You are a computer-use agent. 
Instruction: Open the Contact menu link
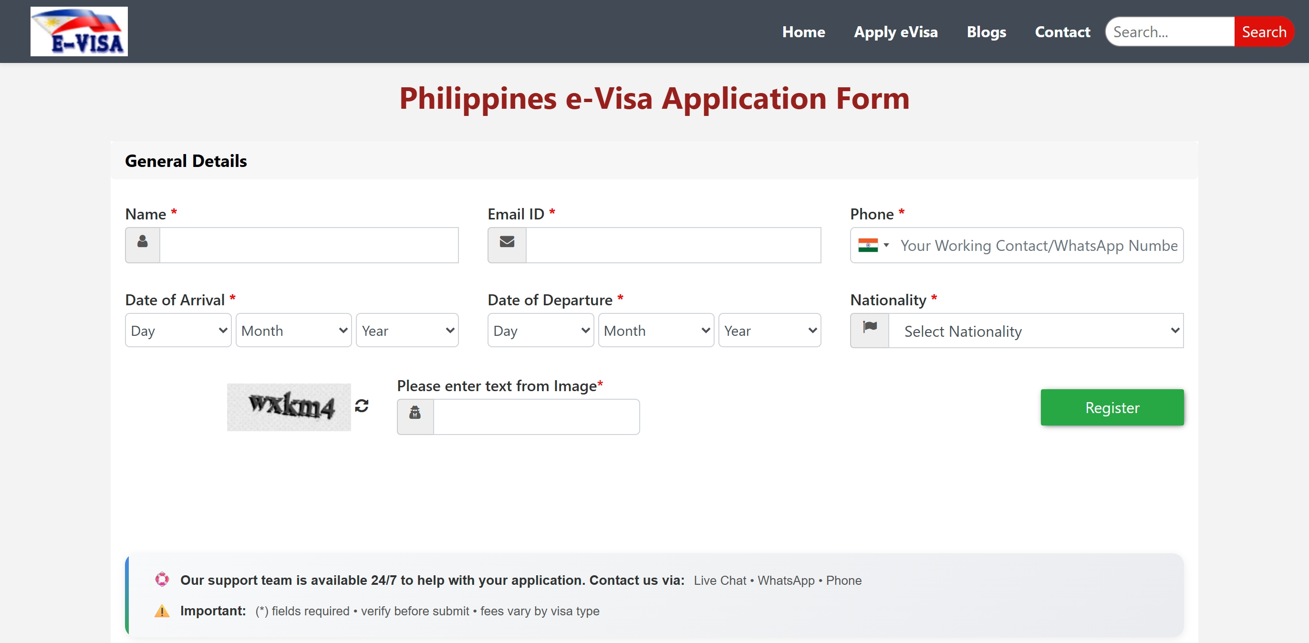1062,31
